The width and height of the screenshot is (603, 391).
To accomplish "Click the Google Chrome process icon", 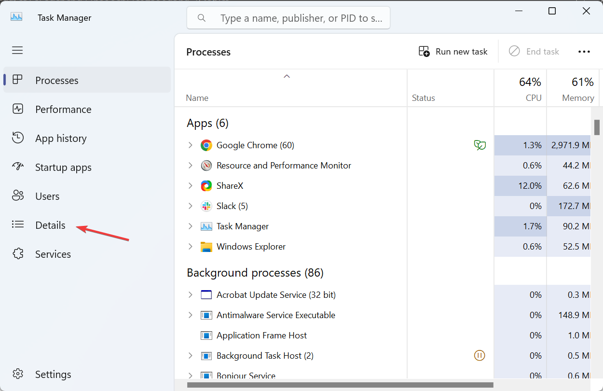I will 206,145.
